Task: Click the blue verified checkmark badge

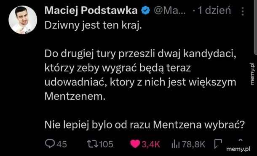Action: click(x=145, y=11)
